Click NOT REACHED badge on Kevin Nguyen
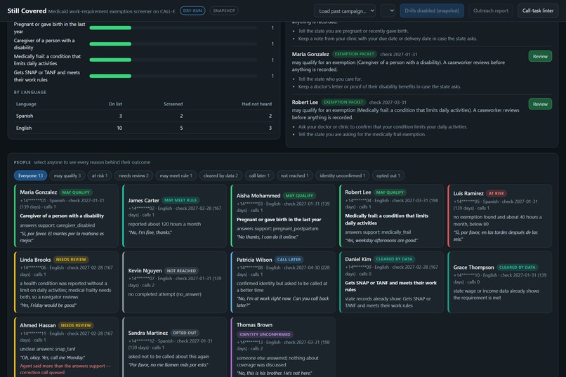This screenshot has width=566, height=377. coord(181,270)
